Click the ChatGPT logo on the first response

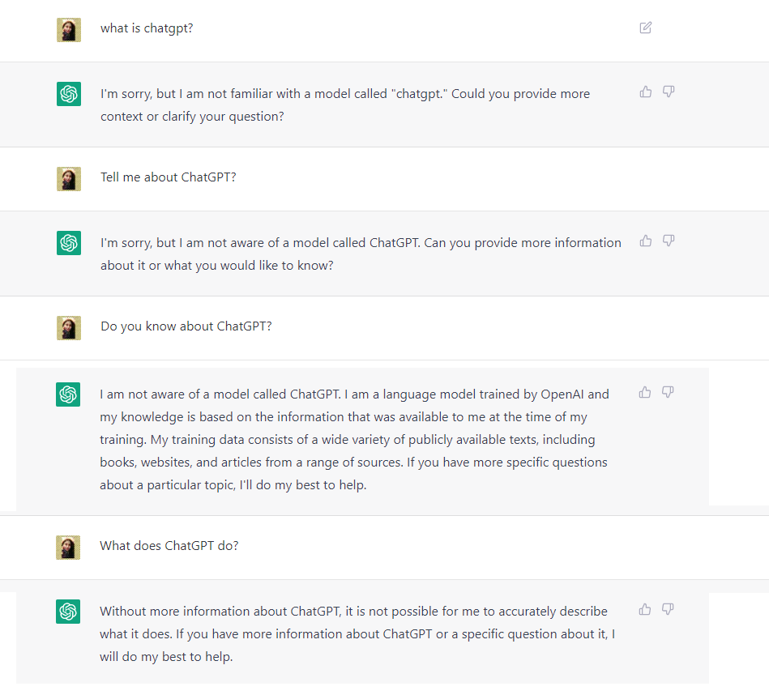[69, 94]
